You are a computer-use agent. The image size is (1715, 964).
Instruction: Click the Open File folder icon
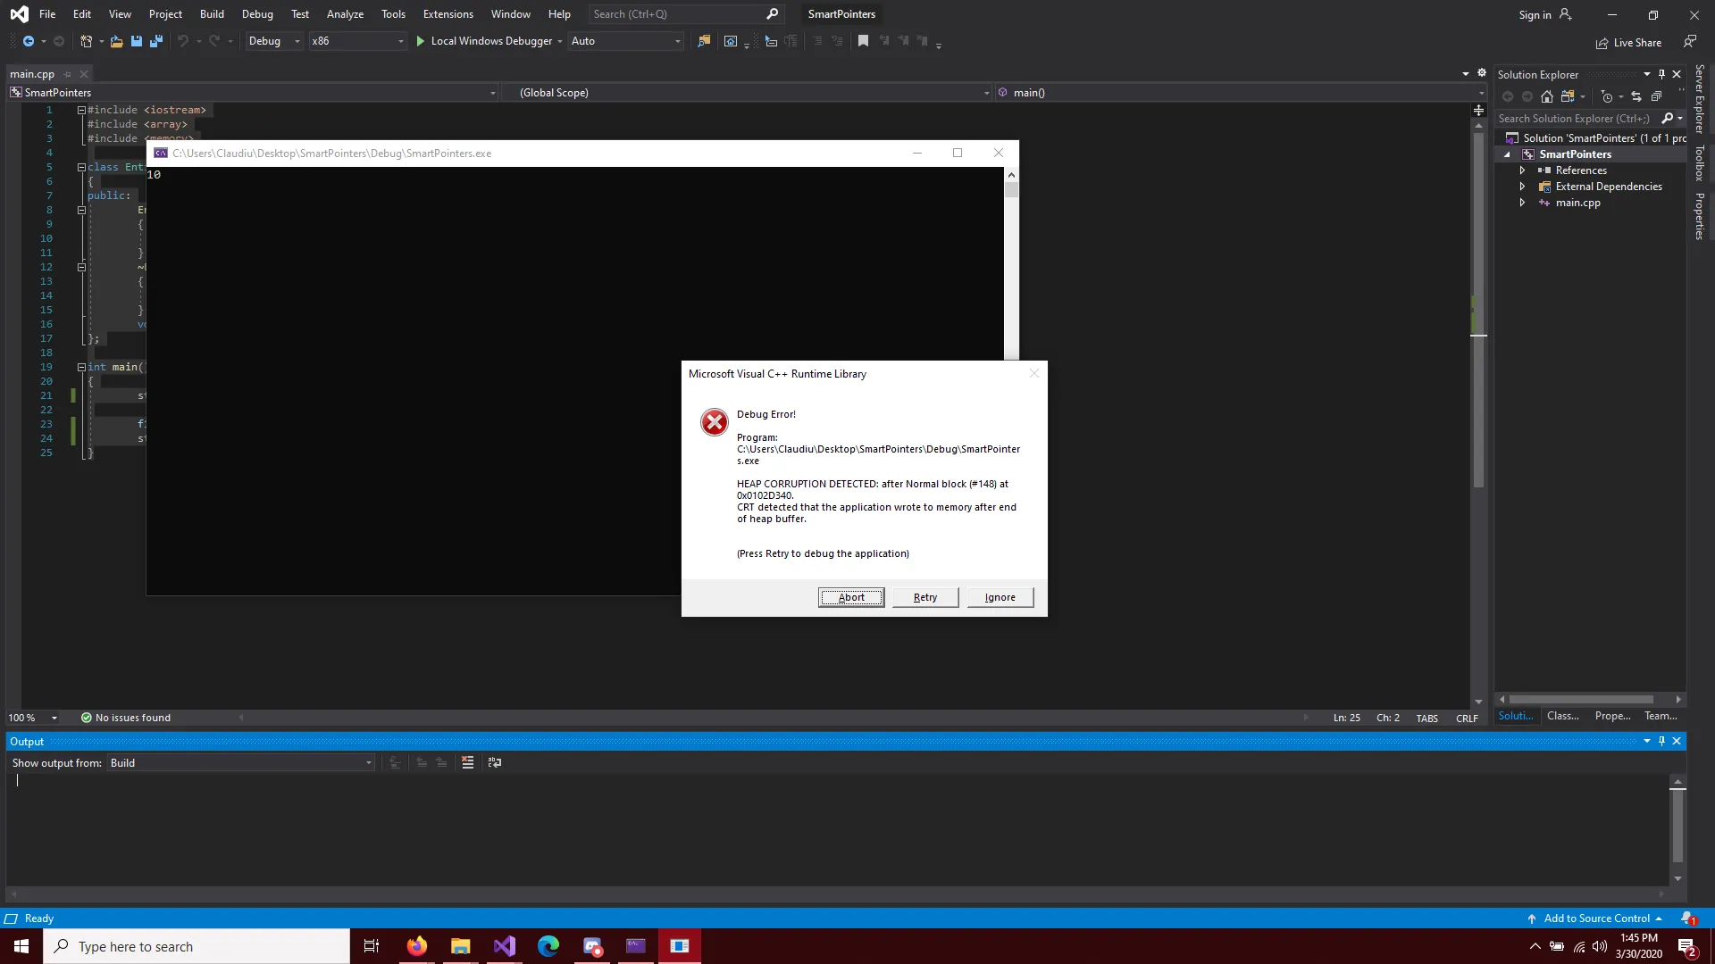click(116, 41)
